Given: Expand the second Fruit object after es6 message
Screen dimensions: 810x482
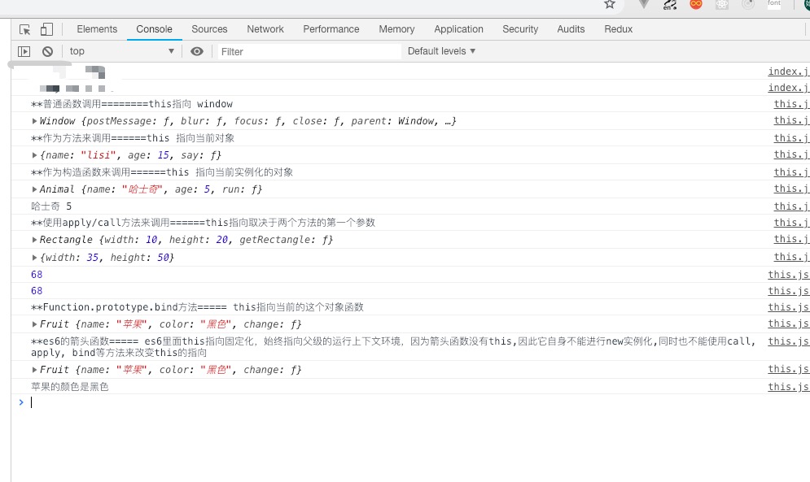Looking at the screenshot, I should click(35, 370).
